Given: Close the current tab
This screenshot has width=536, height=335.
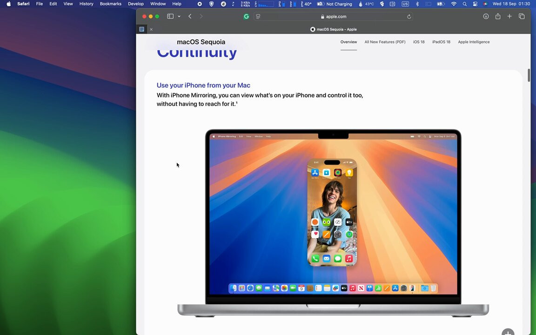Looking at the screenshot, I should pos(151,29).
